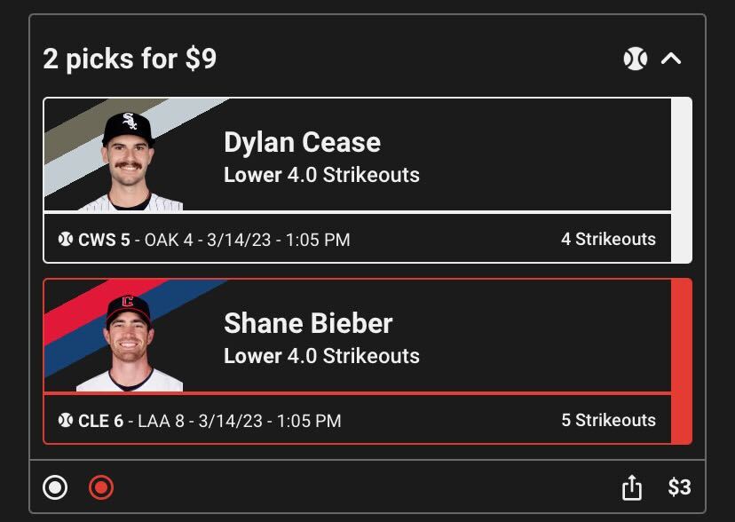Click the Shane Bieber name
Viewport: 735px width, 522px height.
coord(307,323)
